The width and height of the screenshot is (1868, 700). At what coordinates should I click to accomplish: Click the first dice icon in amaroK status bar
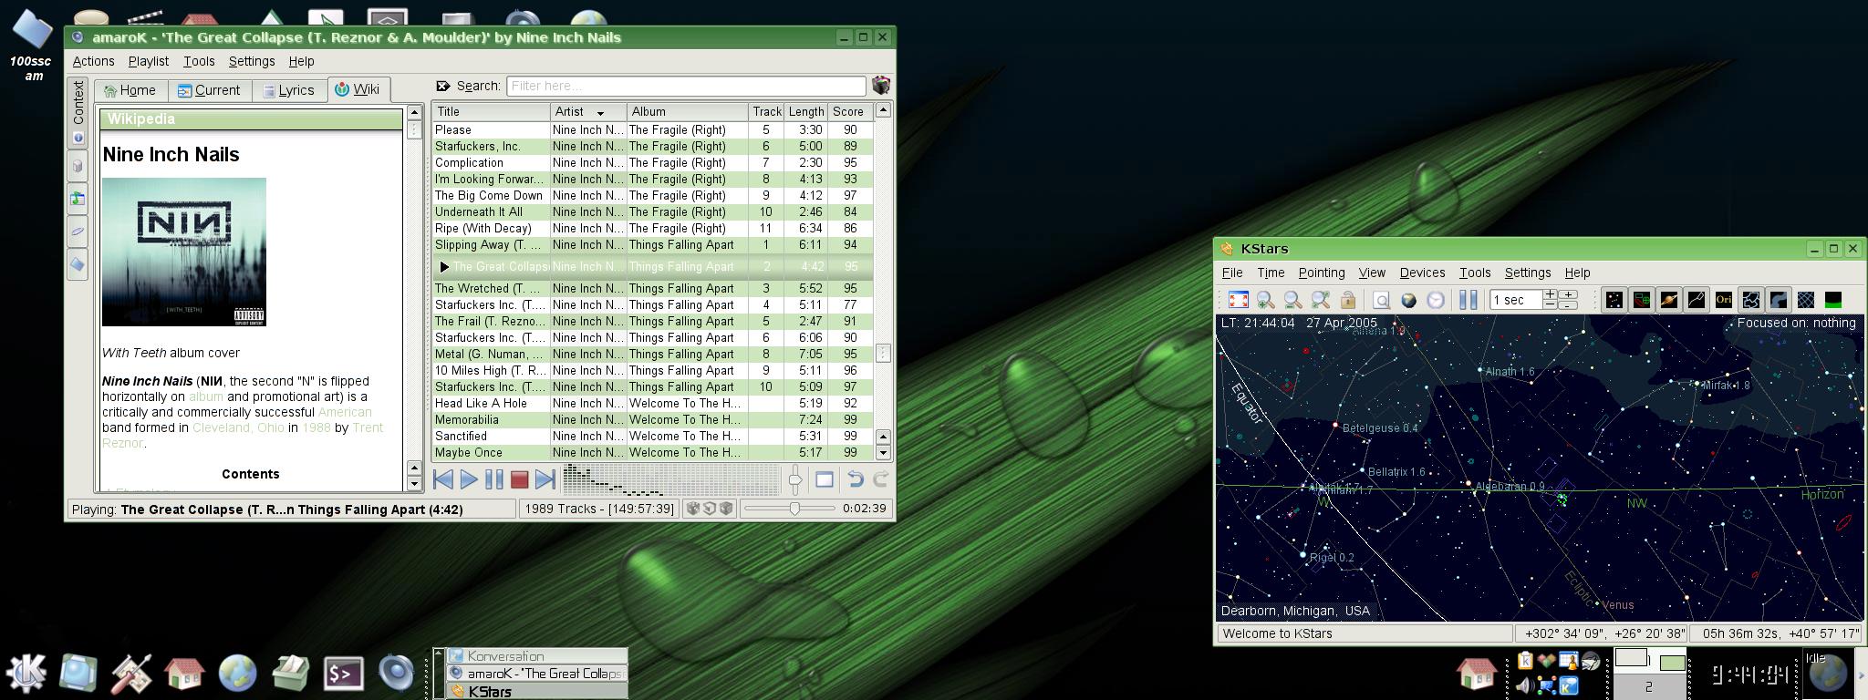coord(693,509)
